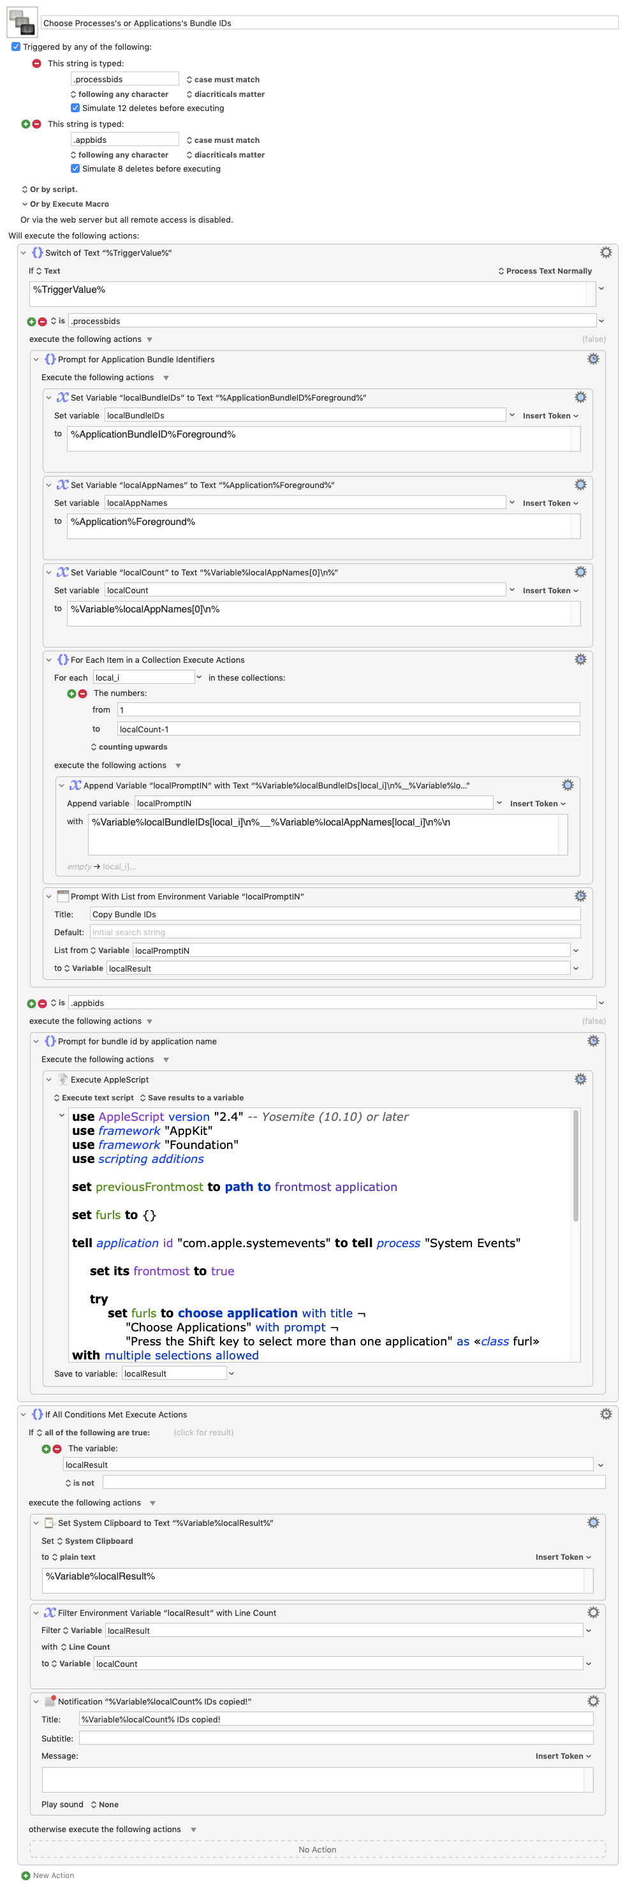This screenshot has width=625, height=1887.
Task: Remove the .processbids typed string trigger
Action: (x=36, y=64)
